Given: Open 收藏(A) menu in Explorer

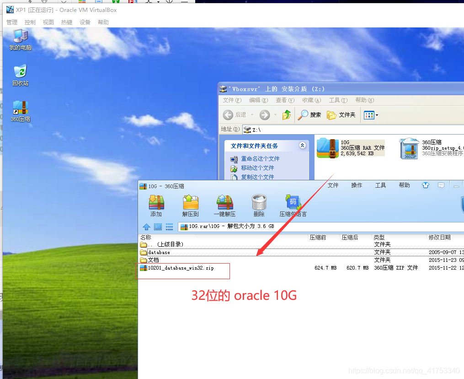Looking at the screenshot, I should [312, 100].
